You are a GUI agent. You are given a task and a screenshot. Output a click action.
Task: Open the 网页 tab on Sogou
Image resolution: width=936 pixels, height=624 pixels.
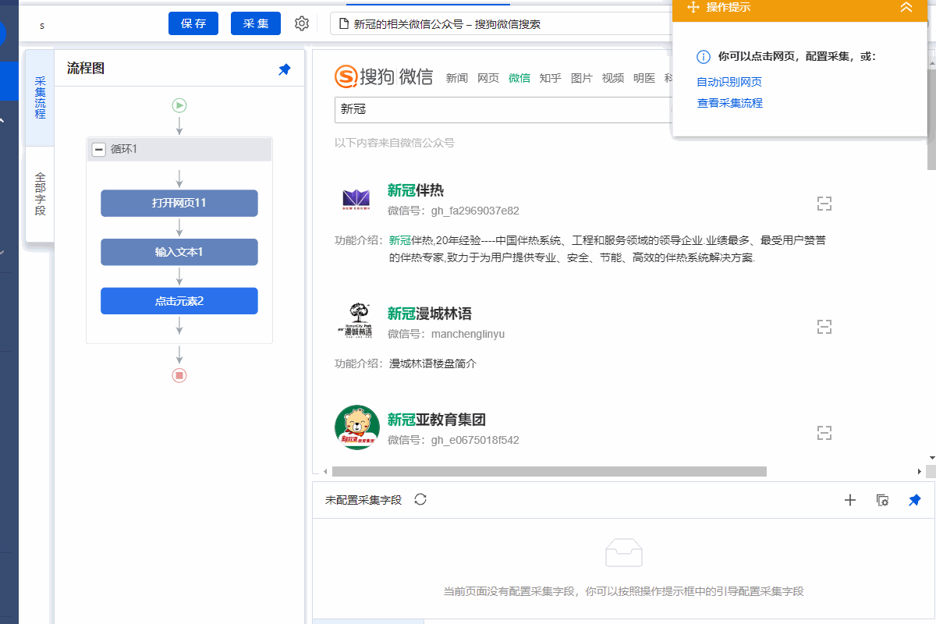pos(488,78)
